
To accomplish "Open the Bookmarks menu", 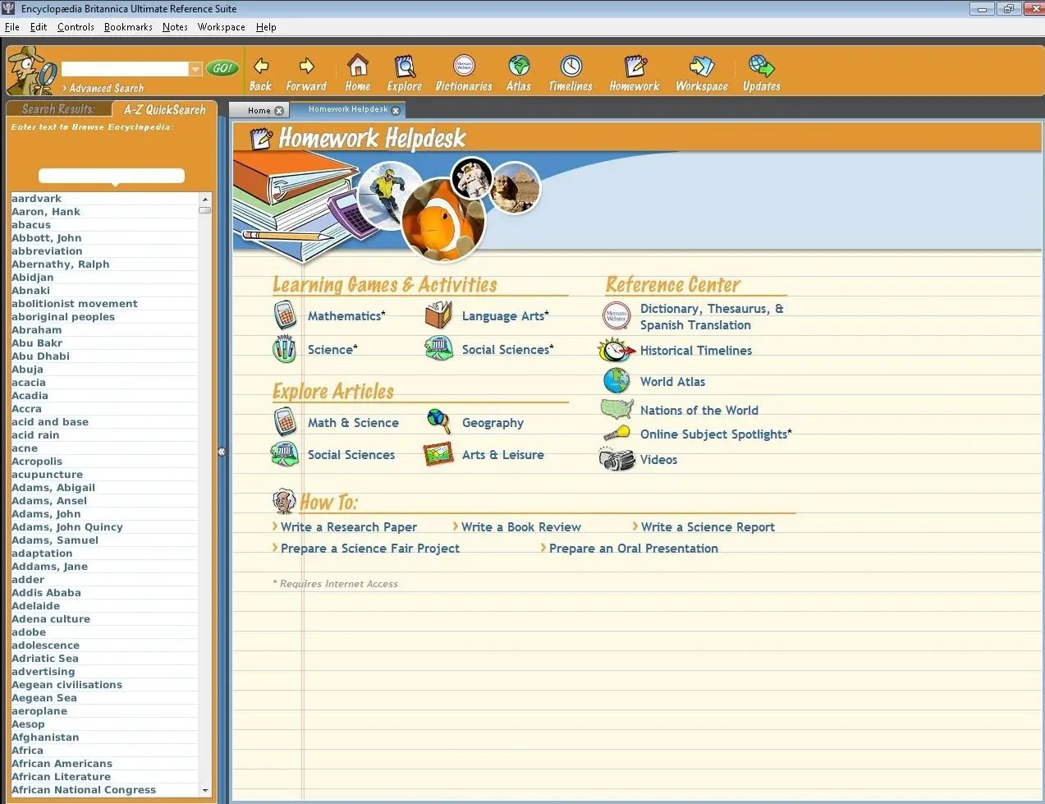I will (x=128, y=27).
